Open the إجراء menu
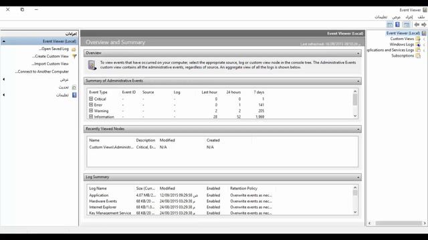428x240 pixels. pyautogui.click(x=409, y=17)
